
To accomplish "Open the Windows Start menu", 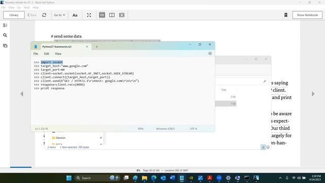I will click(x=69, y=178).
